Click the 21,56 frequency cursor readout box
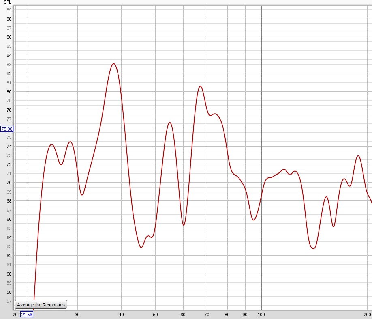This screenshot has height=319, width=372. point(27,315)
